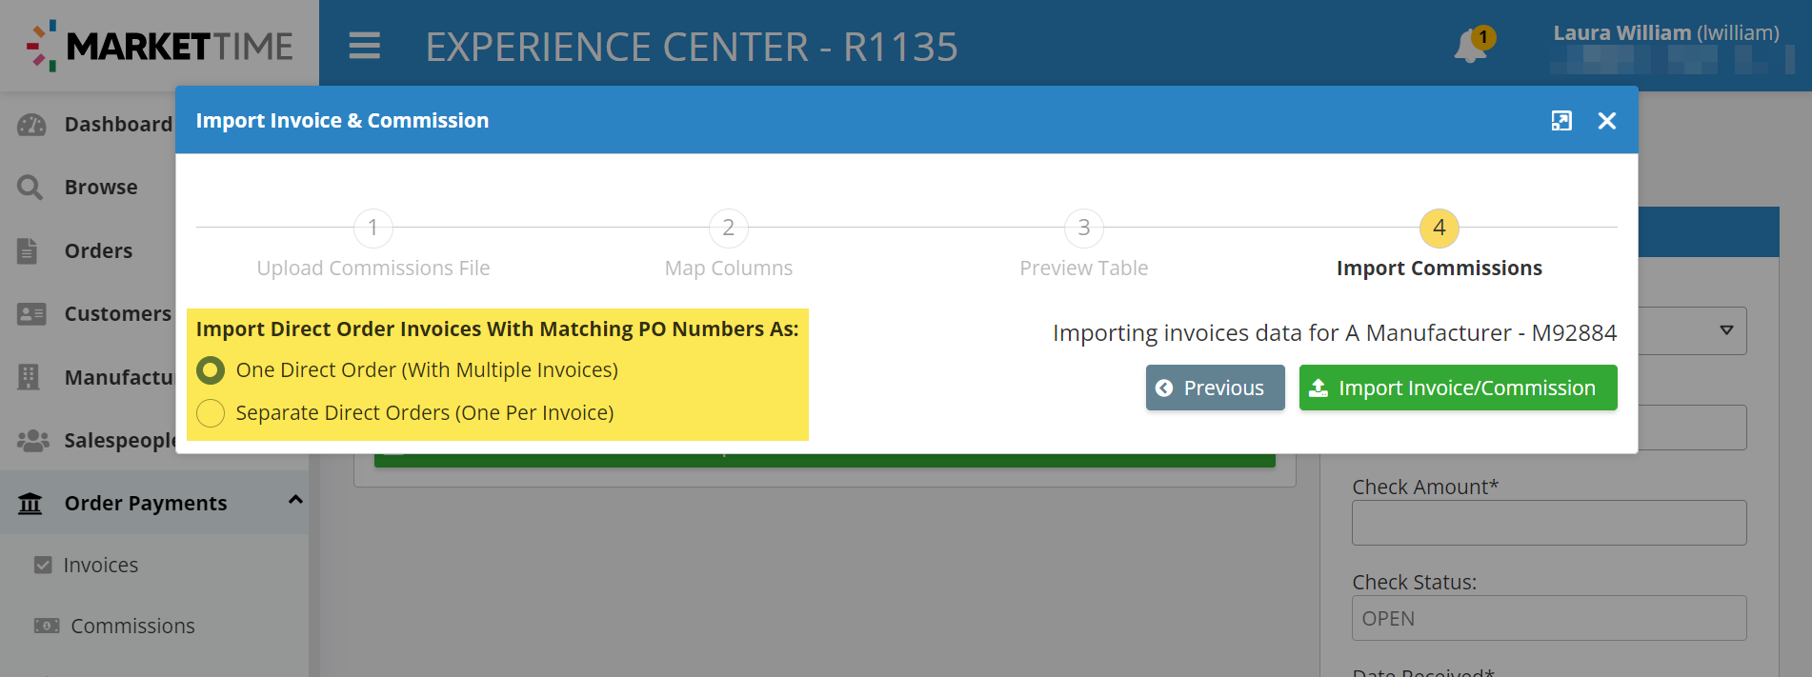Open Commissions submenu item

point(132,627)
